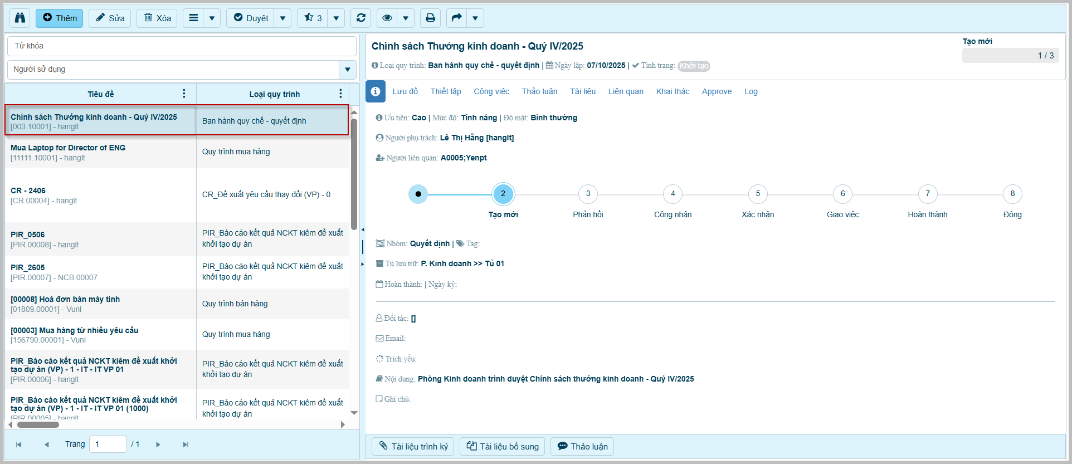Click the share arrow icon

coord(456,18)
